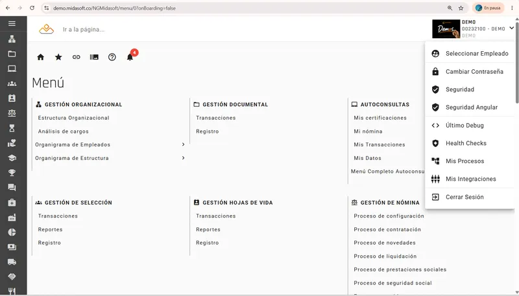This screenshot has height=296, width=519.
Task: Expand Organigrama de Empleados submenu
Action: coord(183,144)
